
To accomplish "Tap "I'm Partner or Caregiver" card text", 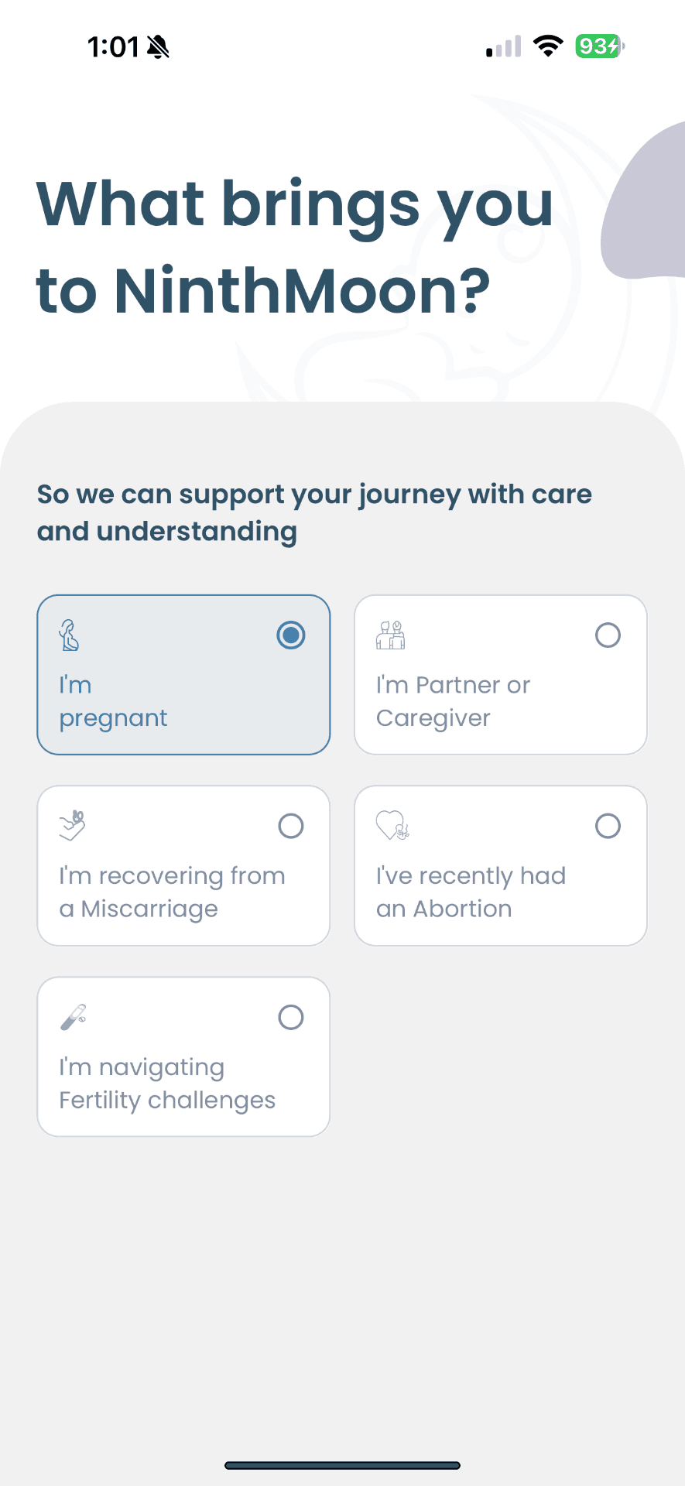I will (x=453, y=701).
